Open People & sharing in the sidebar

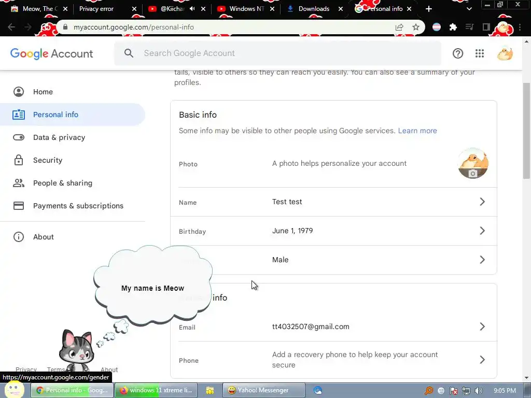coord(73,183)
